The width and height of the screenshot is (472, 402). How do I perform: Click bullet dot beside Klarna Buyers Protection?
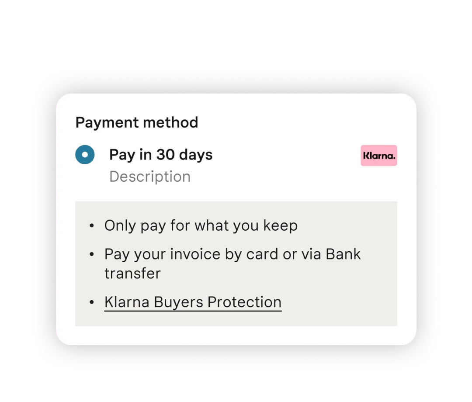[x=92, y=302]
